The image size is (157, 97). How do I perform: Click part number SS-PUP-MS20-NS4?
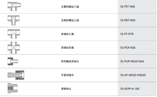[132, 61]
